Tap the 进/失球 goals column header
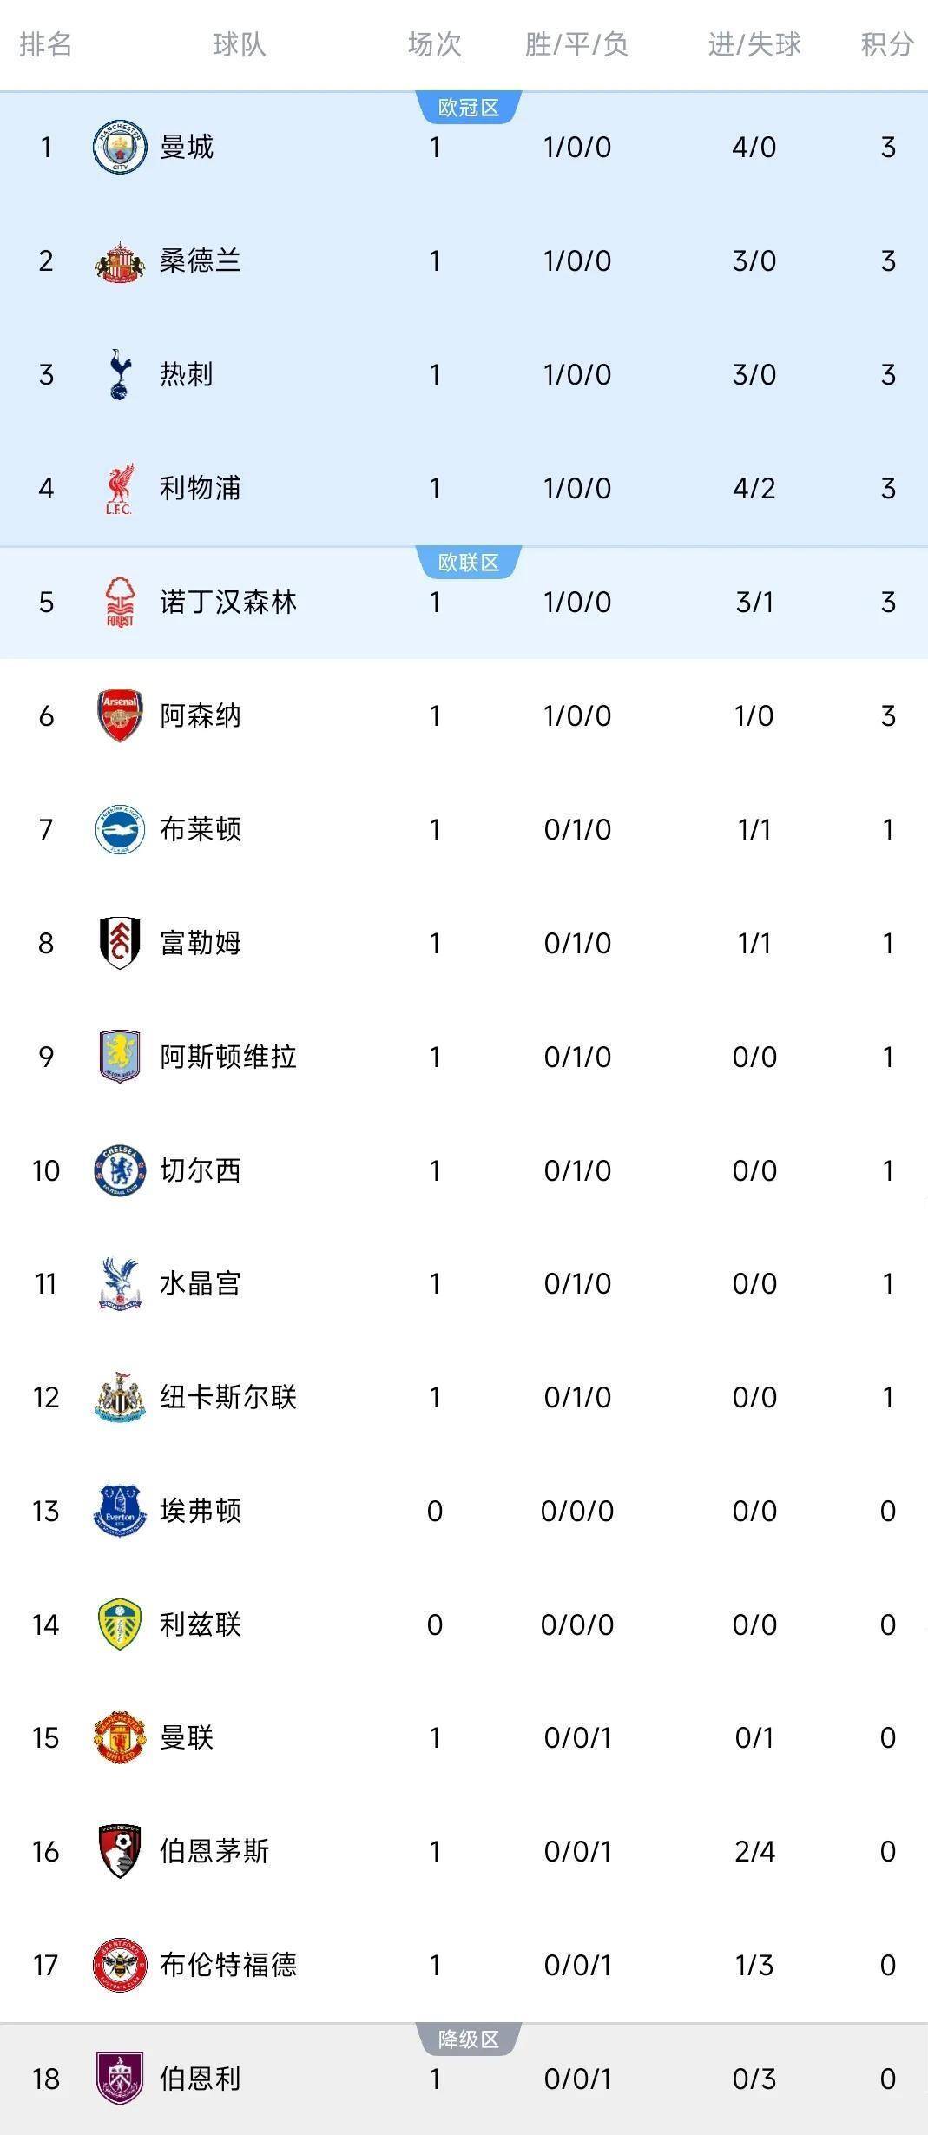The height and width of the screenshot is (2135, 928). coord(754,44)
